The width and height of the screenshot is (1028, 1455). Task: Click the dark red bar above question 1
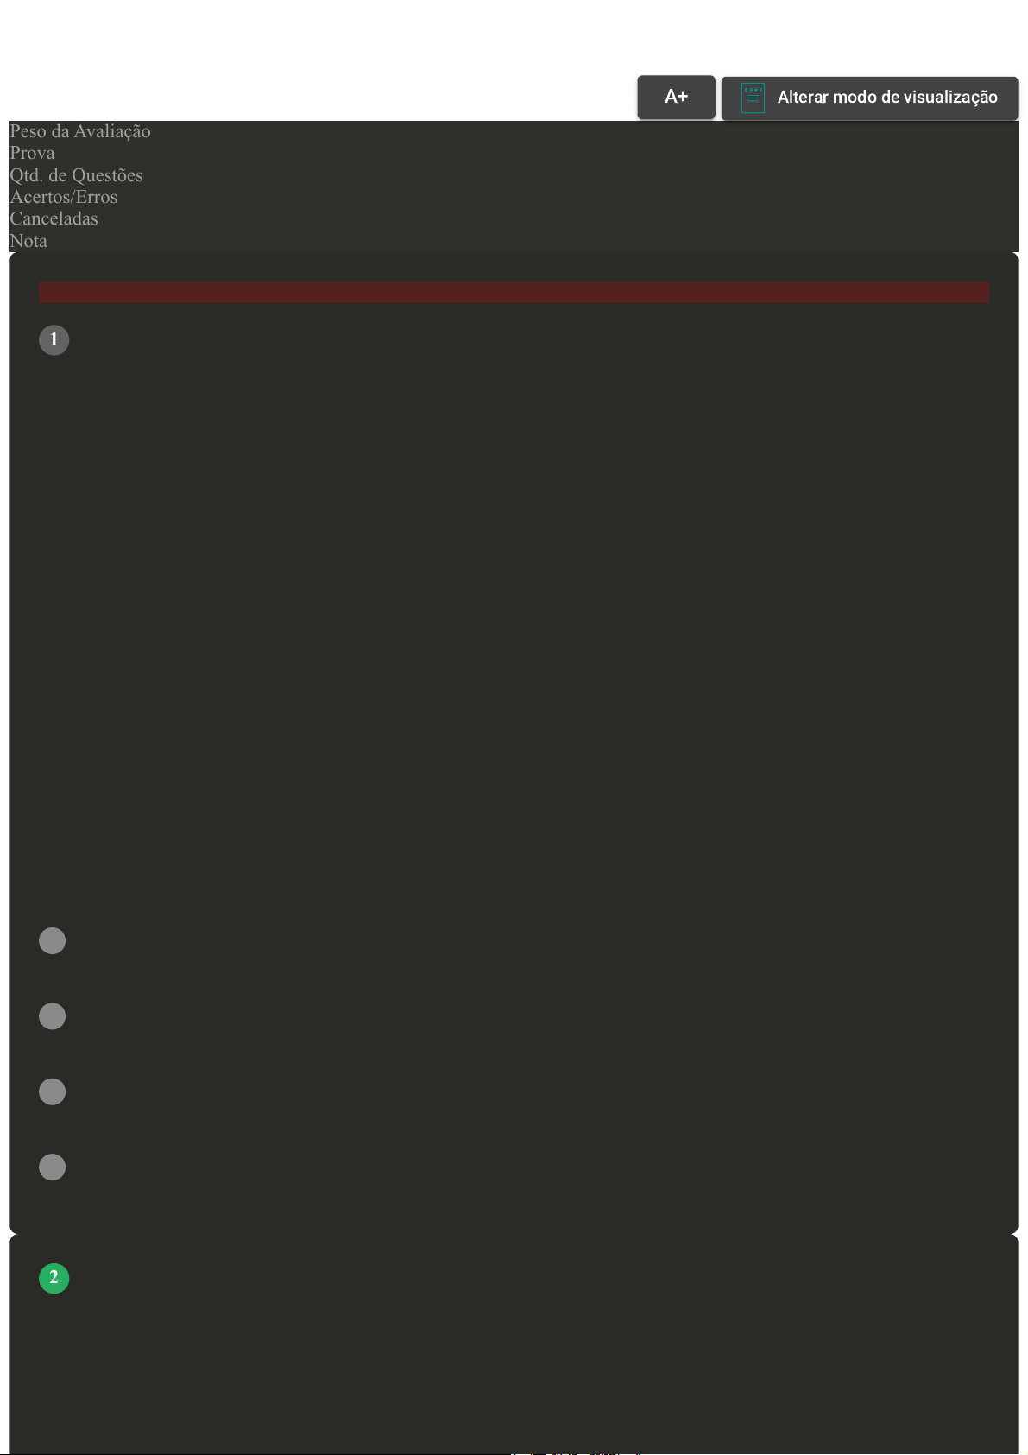coord(514,292)
